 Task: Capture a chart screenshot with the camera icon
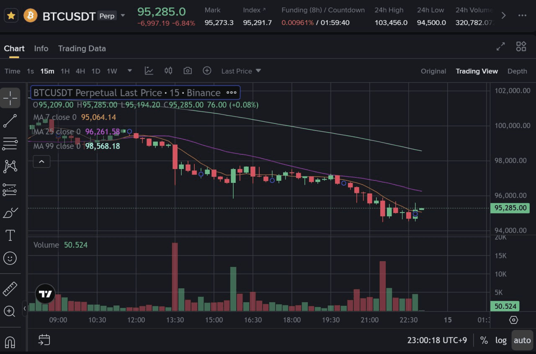(x=188, y=71)
